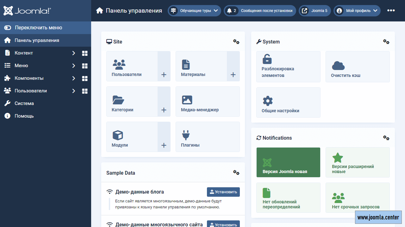This screenshot has width=405, height=227.
Task: Open the Мой профиль dropdown
Action: 357,11
